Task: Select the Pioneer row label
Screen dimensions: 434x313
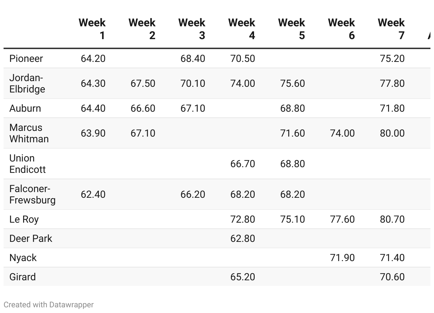Action: tap(26, 58)
